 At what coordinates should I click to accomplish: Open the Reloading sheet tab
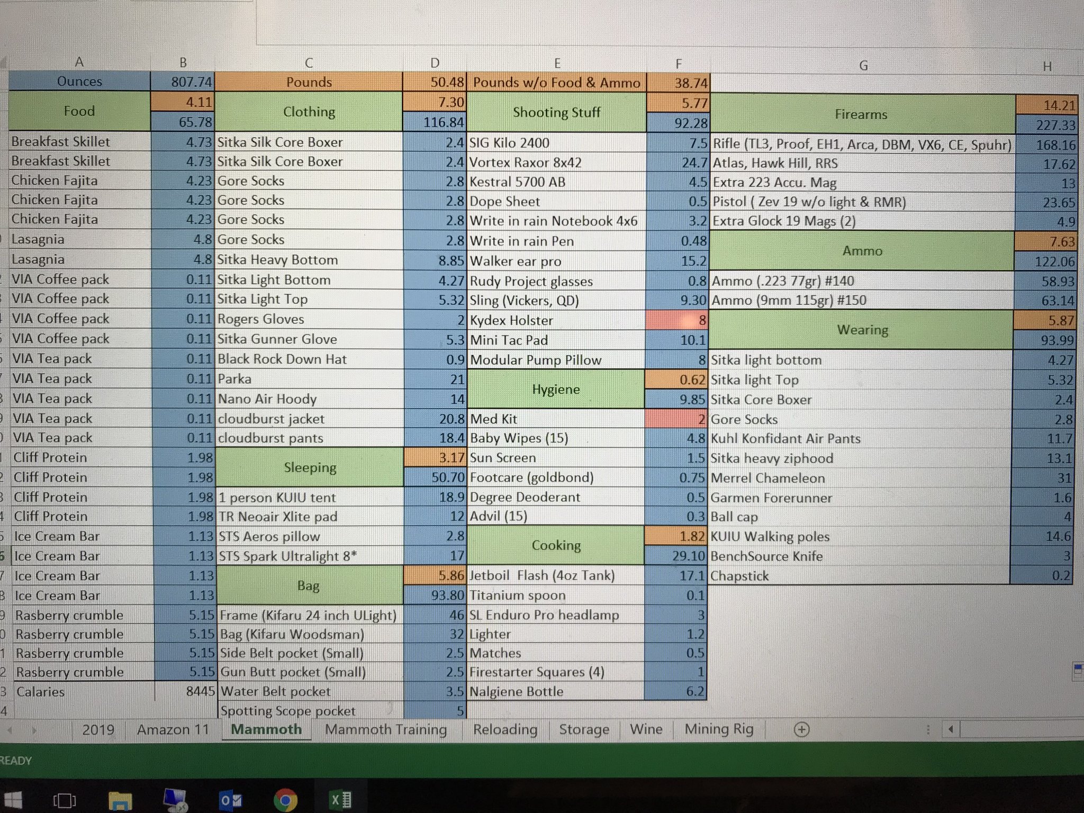(x=505, y=729)
